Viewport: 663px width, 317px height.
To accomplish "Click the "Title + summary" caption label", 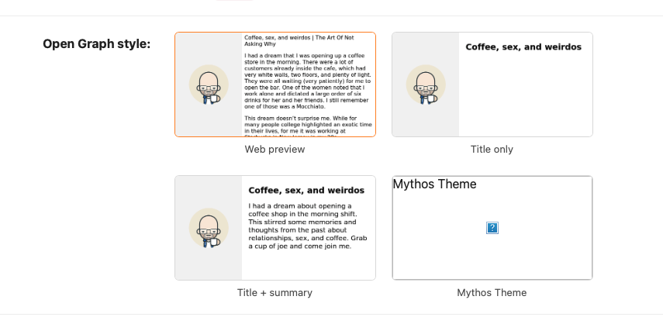I will pos(275,292).
